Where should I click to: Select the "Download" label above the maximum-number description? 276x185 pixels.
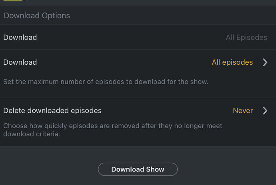20,62
